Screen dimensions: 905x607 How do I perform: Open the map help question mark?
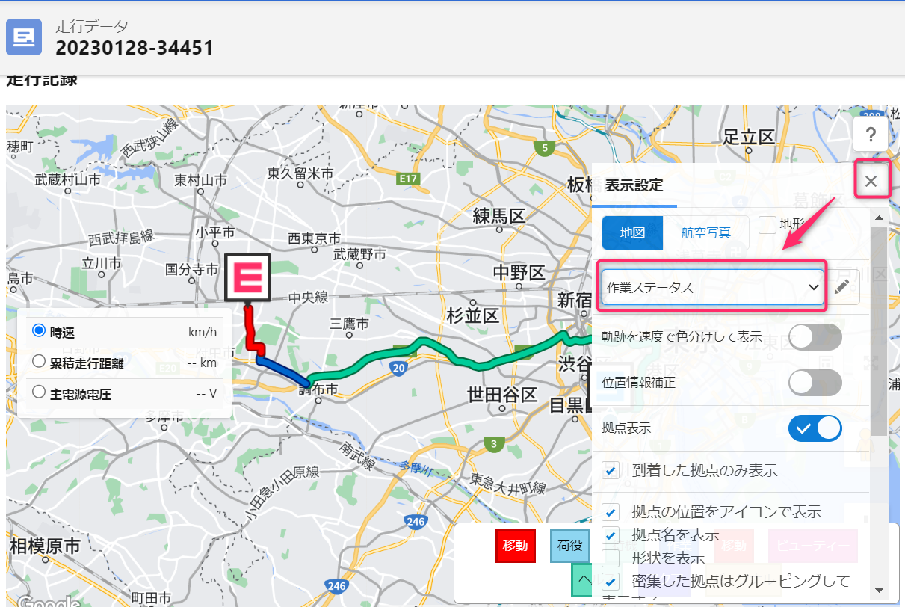click(x=871, y=135)
